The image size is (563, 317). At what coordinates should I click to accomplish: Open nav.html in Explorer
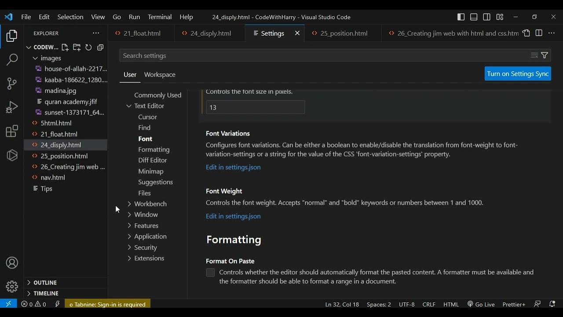point(66,177)
